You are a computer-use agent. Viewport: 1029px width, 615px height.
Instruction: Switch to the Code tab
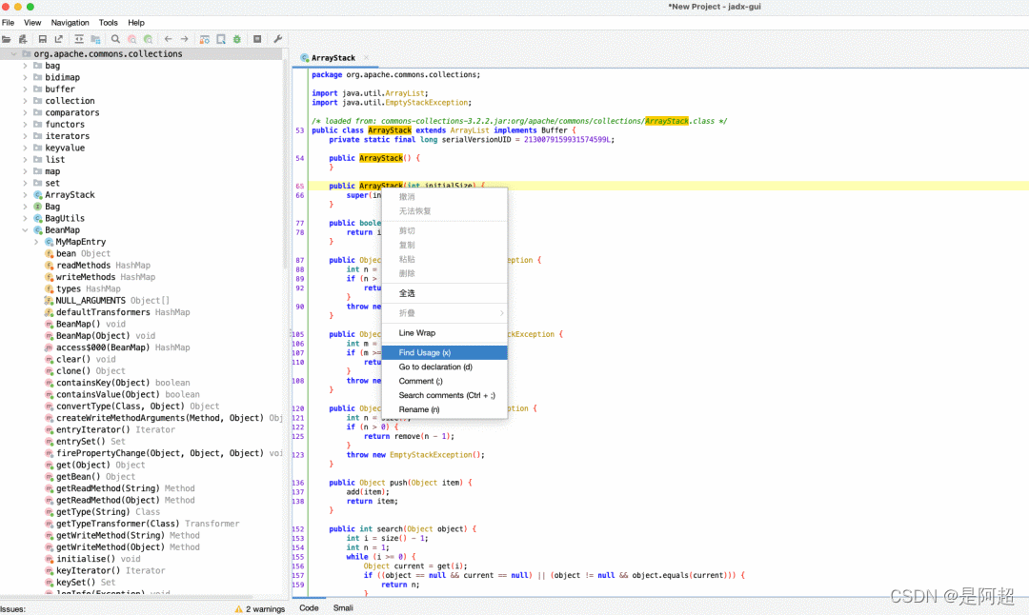click(x=309, y=608)
